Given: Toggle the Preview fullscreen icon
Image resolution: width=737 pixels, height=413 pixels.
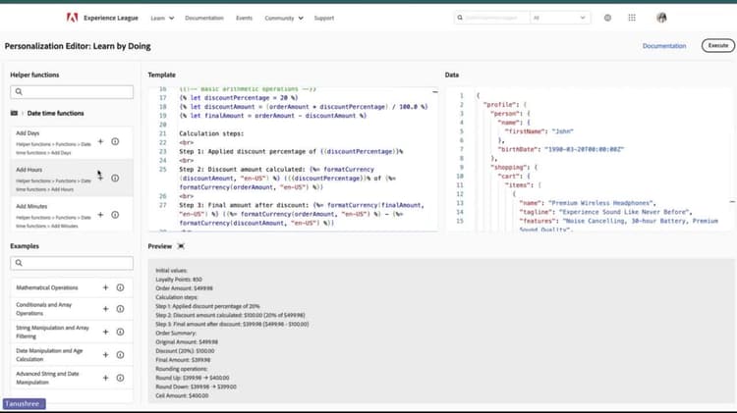Looking at the screenshot, I should pyautogui.click(x=181, y=246).
